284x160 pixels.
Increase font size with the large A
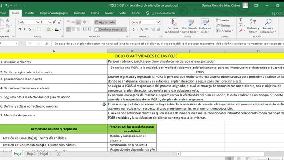54,22
